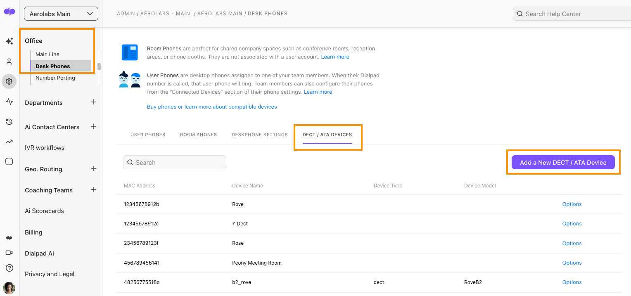Open Main Line under Office
Viewport: 631px width, 296px height.
click(47, 54)
